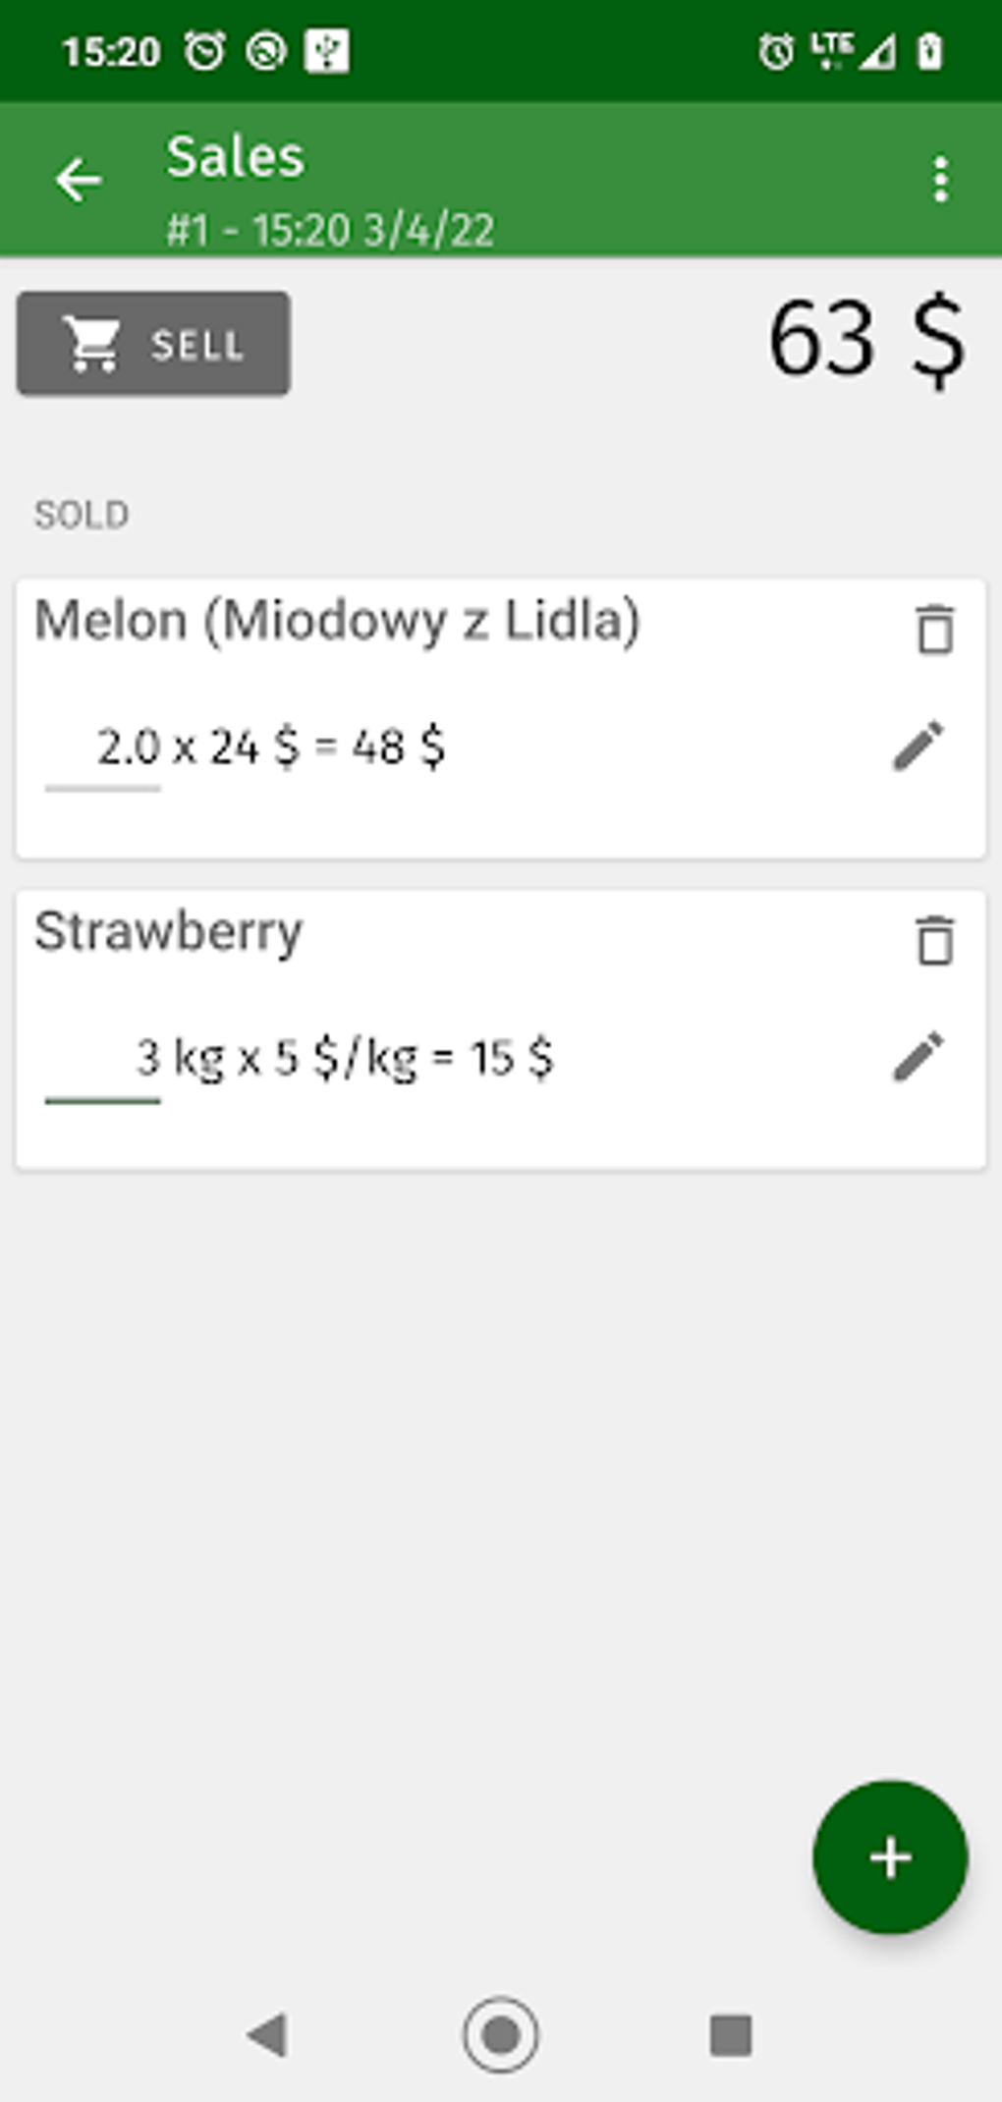1002x2102 pixels.
Task: Tap the back arrow in Sales header
Action: [79, 180]
